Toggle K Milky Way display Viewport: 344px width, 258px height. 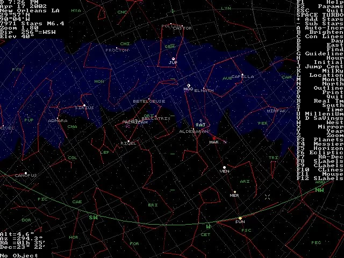(320, 71)
